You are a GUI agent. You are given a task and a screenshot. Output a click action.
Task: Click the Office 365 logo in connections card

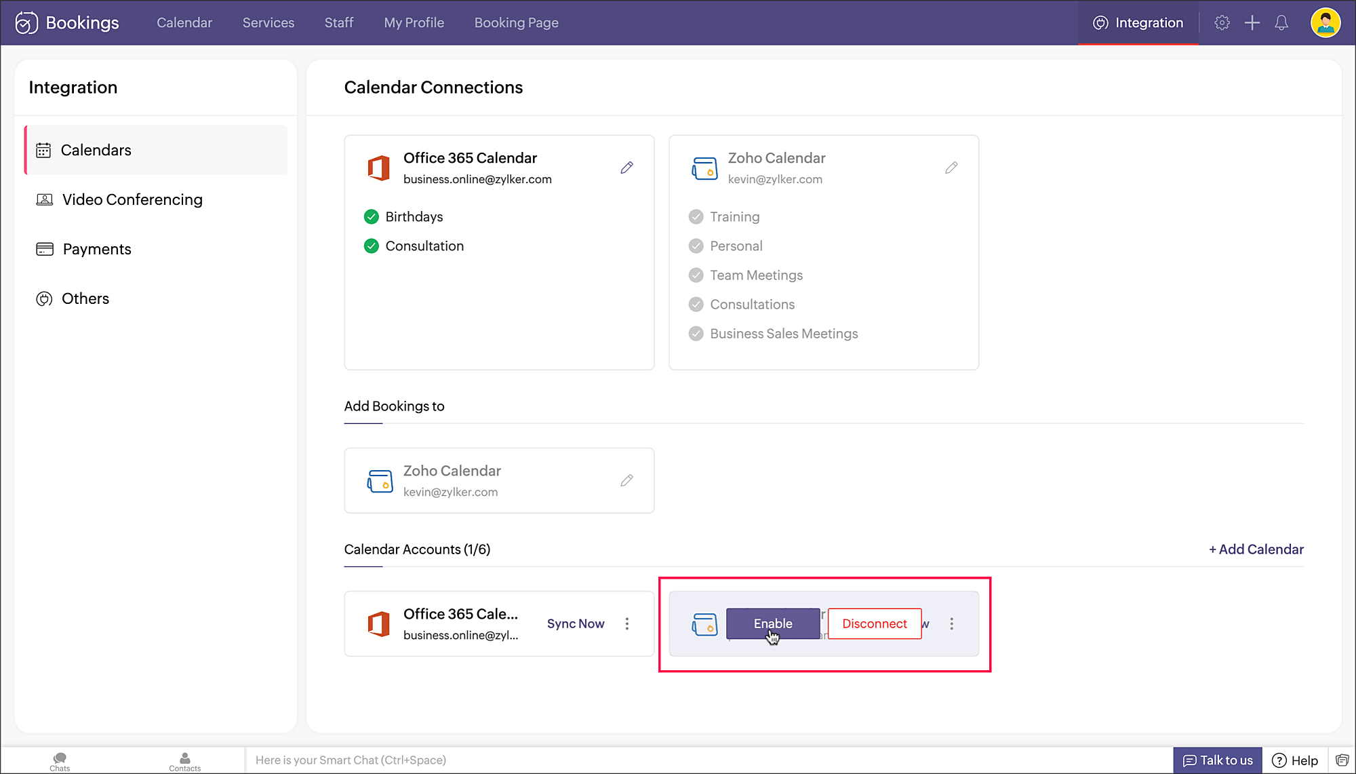tap(378, 168)
